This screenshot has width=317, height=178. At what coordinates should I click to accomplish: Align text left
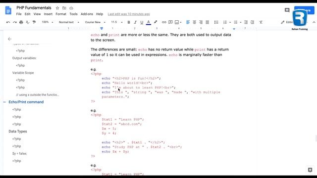click(x=188, y=22)
